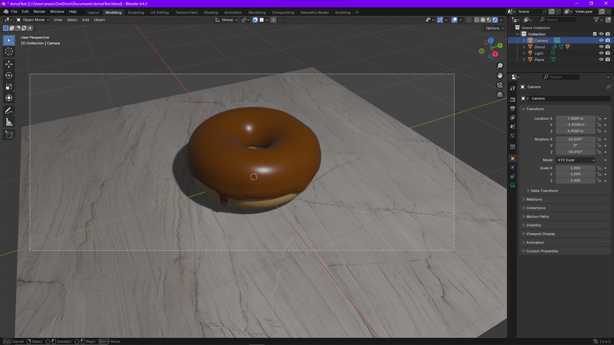
Task: Click the Donut modifier wrench icon in outliner
Action: (555, 47)
